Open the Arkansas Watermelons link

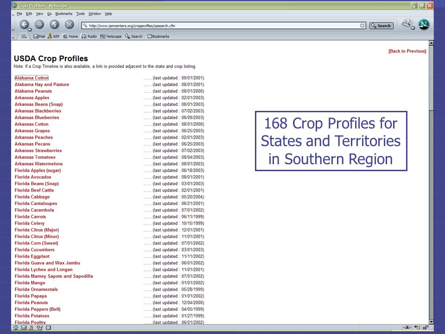[38, 164]
